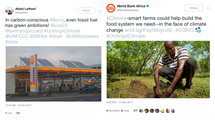Open Abdul Latheef's profile avatar

[9, 11]
